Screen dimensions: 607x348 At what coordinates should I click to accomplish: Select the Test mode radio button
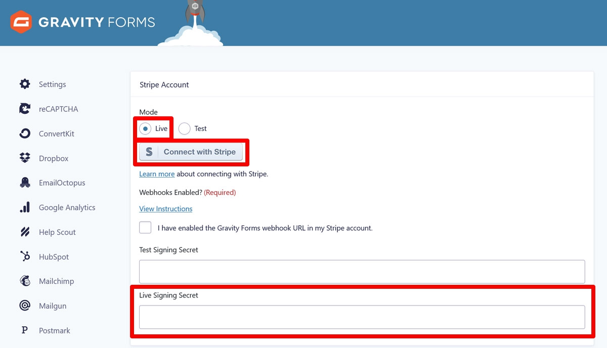[x=184, y=128]
